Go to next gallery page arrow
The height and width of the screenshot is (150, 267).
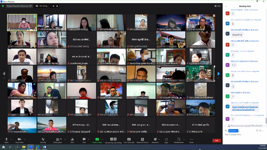coord(219,74)
